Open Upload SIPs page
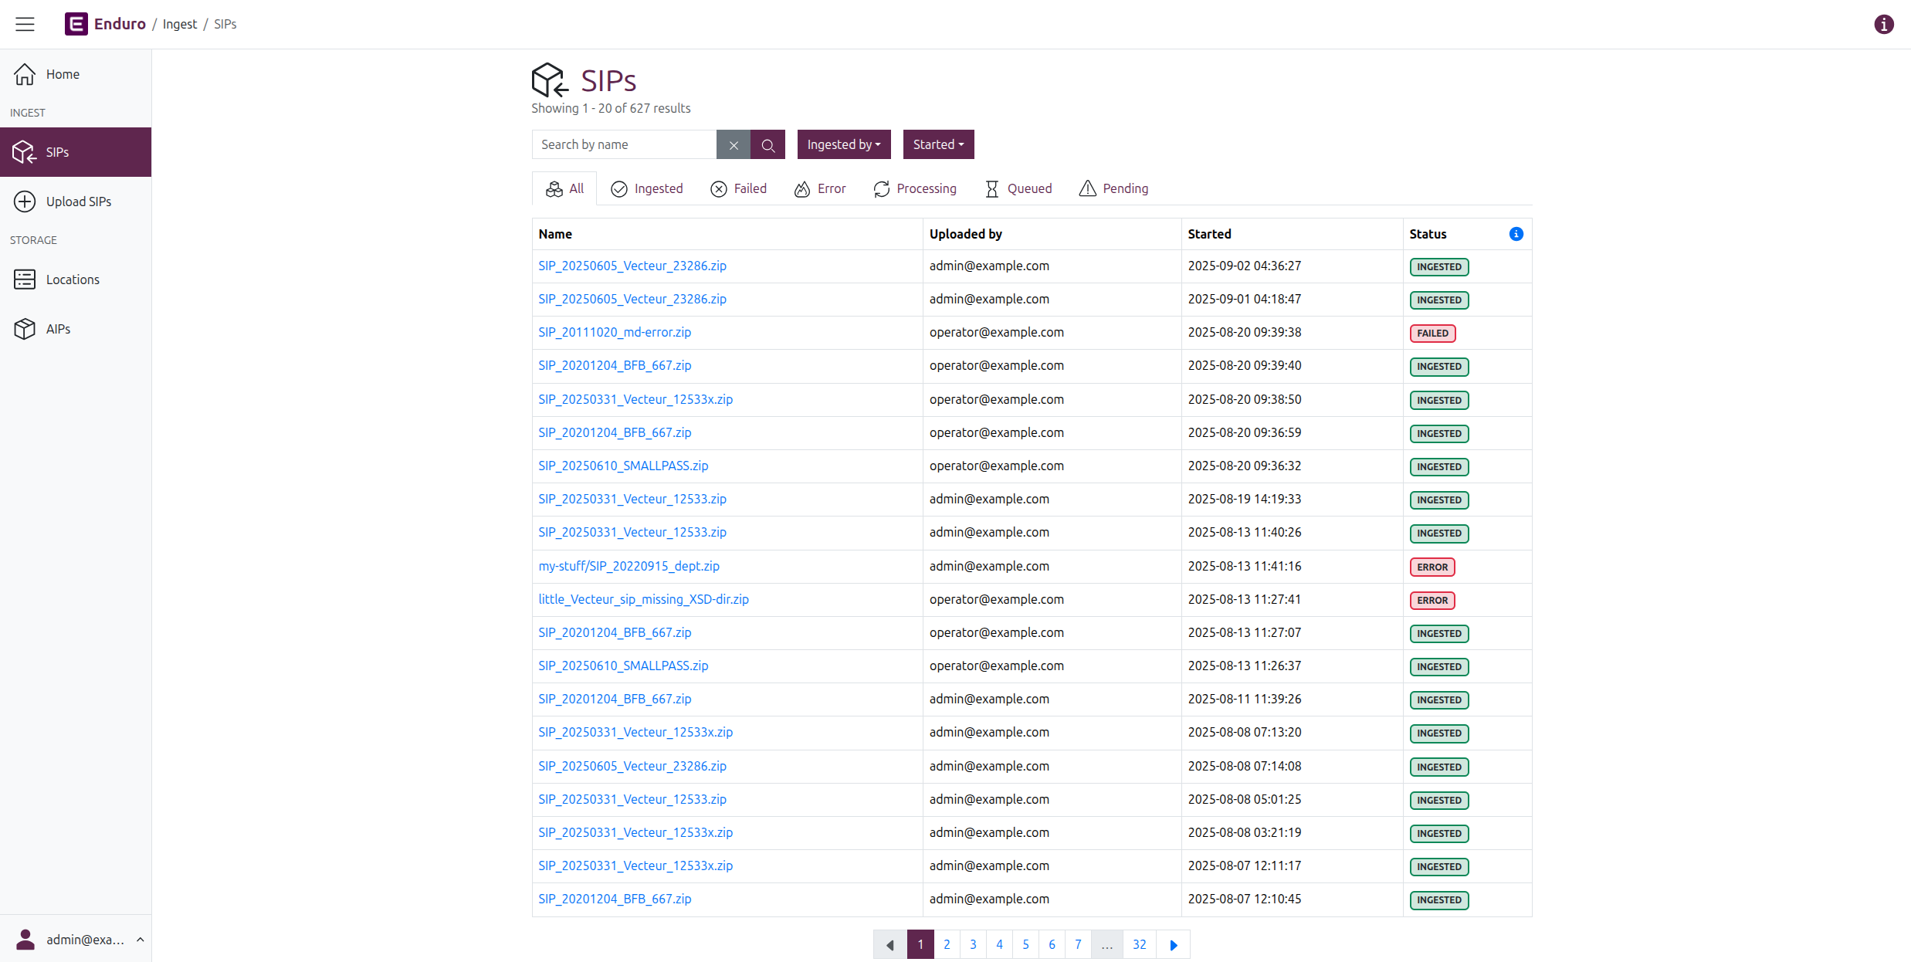Image resolution: width=1911 pixels, height=962 pixels. (x=76, y=202)
